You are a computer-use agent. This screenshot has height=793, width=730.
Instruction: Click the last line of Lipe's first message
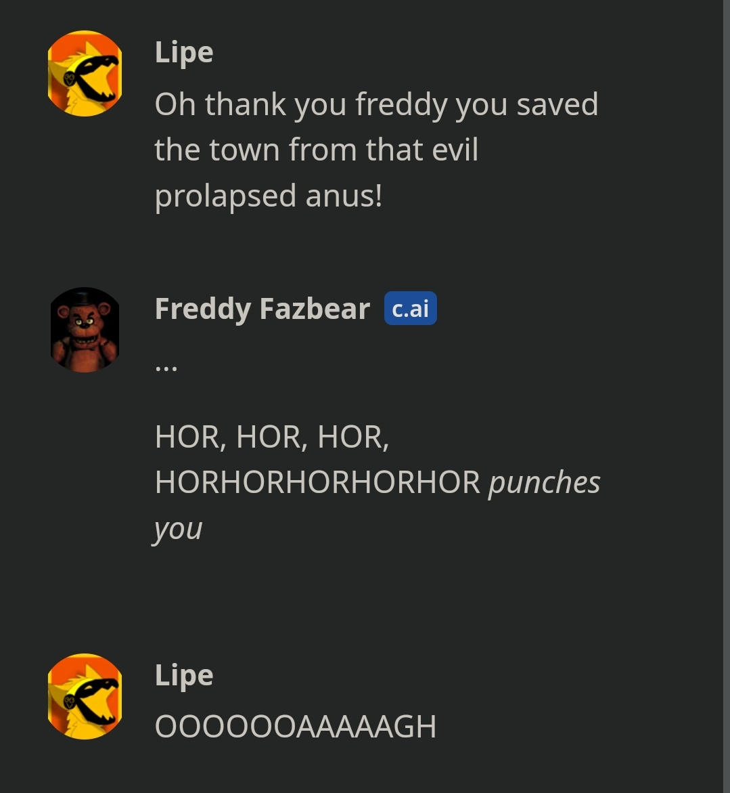tap(269, 196)
